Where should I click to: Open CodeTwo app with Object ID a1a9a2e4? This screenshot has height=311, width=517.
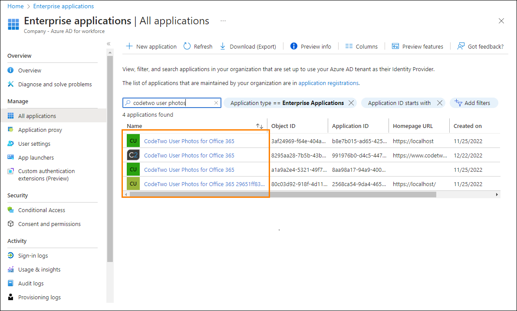[189, 170]
